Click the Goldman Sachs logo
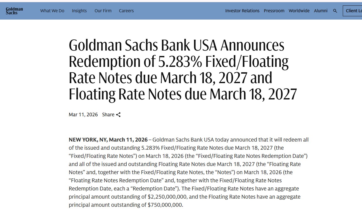This screenshot has width=362, height=210. 14,11
